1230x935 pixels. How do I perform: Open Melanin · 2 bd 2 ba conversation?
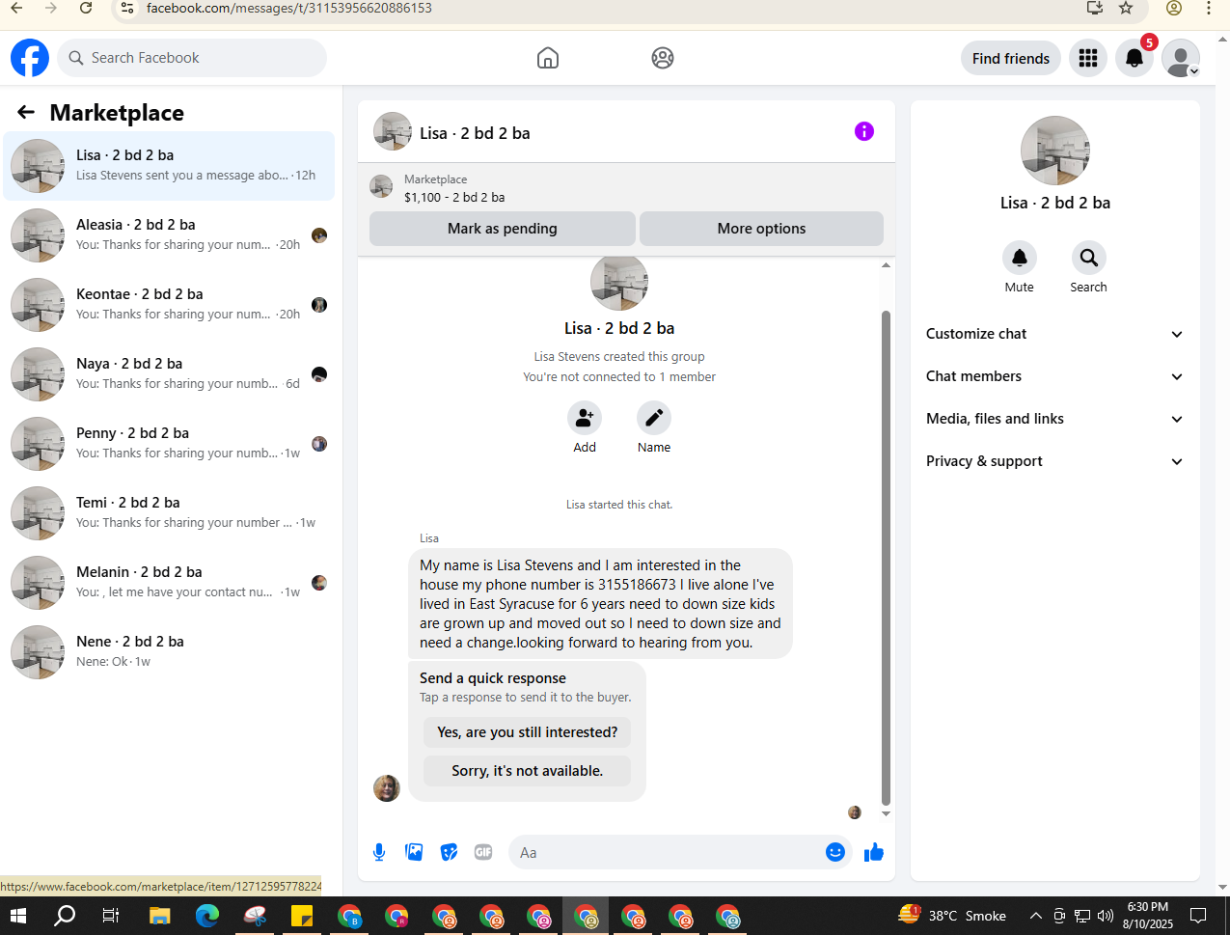point(169,583)
